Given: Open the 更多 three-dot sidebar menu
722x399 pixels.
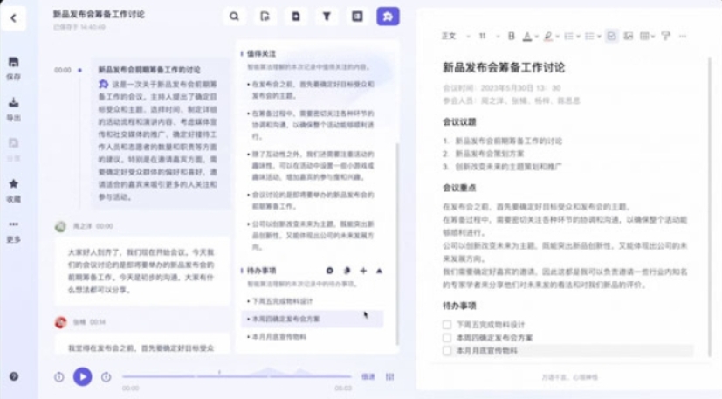Looking at the screenshot, I should (x=13, y=224).
